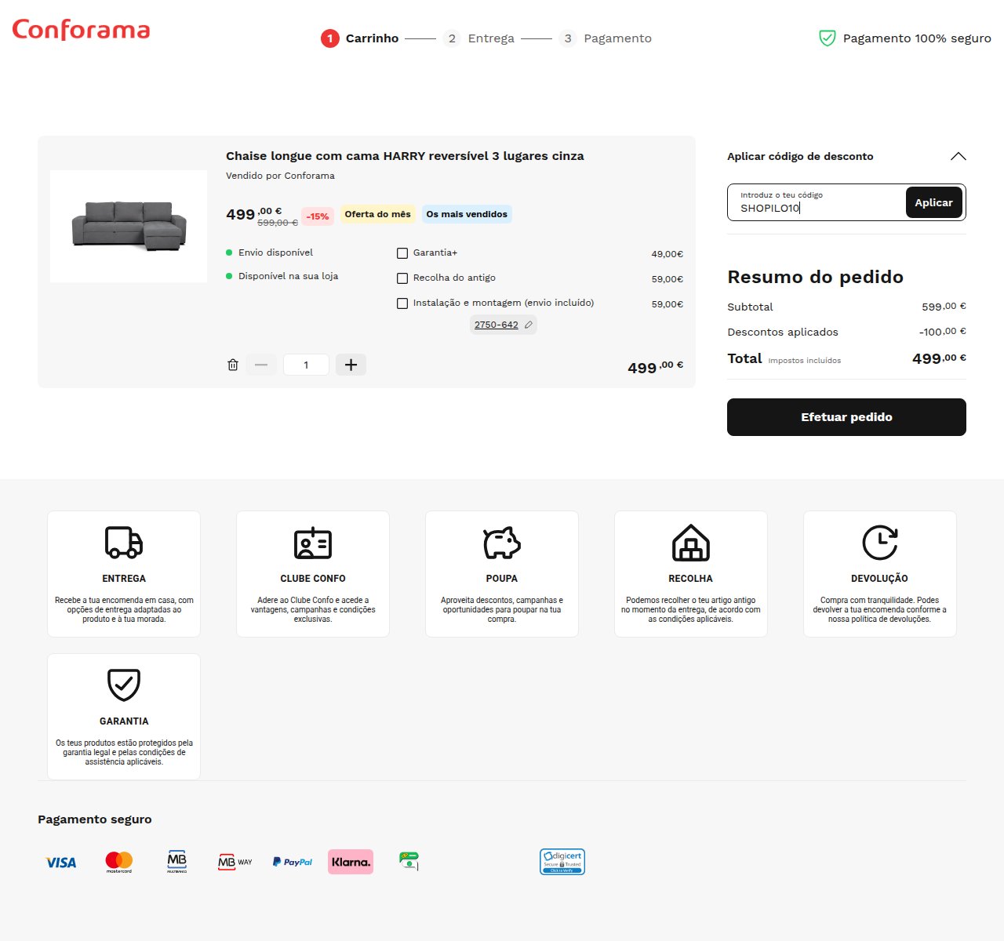Click the Klarna payment logo

pos(351,862)
